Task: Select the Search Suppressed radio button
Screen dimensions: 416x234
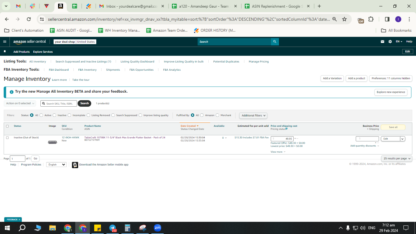Action: (113, 115)
